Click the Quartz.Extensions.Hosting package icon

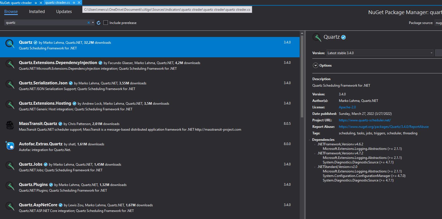click(x=10, y=105)
